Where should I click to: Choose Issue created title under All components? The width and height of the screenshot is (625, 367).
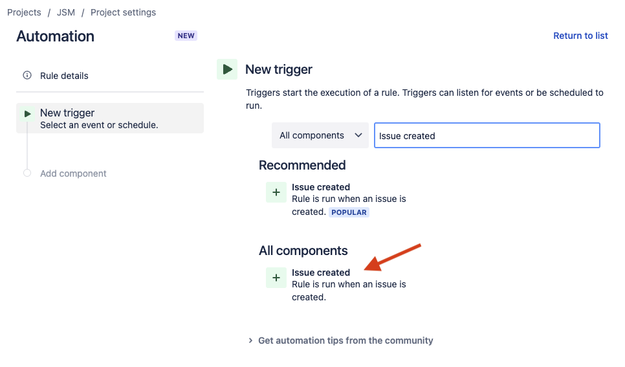[321, 272]
